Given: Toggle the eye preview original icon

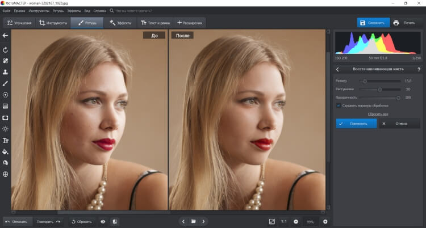Looking at the screenshot, I should 103,222.
